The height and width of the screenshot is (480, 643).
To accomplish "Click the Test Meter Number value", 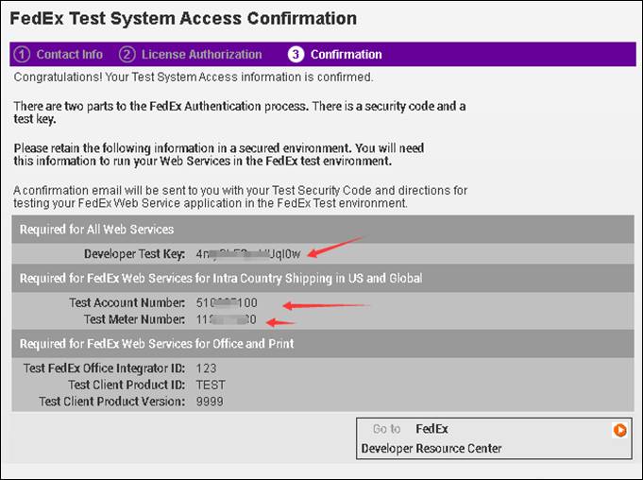I will pos(226,319).
